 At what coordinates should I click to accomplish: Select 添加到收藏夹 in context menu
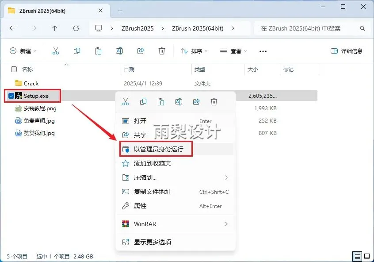(x=176, y=163)
